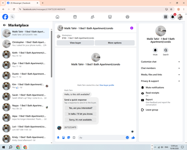
Task: Send quick reply 'In talks. I'll let you know.'
Action: tap(81, 114)
